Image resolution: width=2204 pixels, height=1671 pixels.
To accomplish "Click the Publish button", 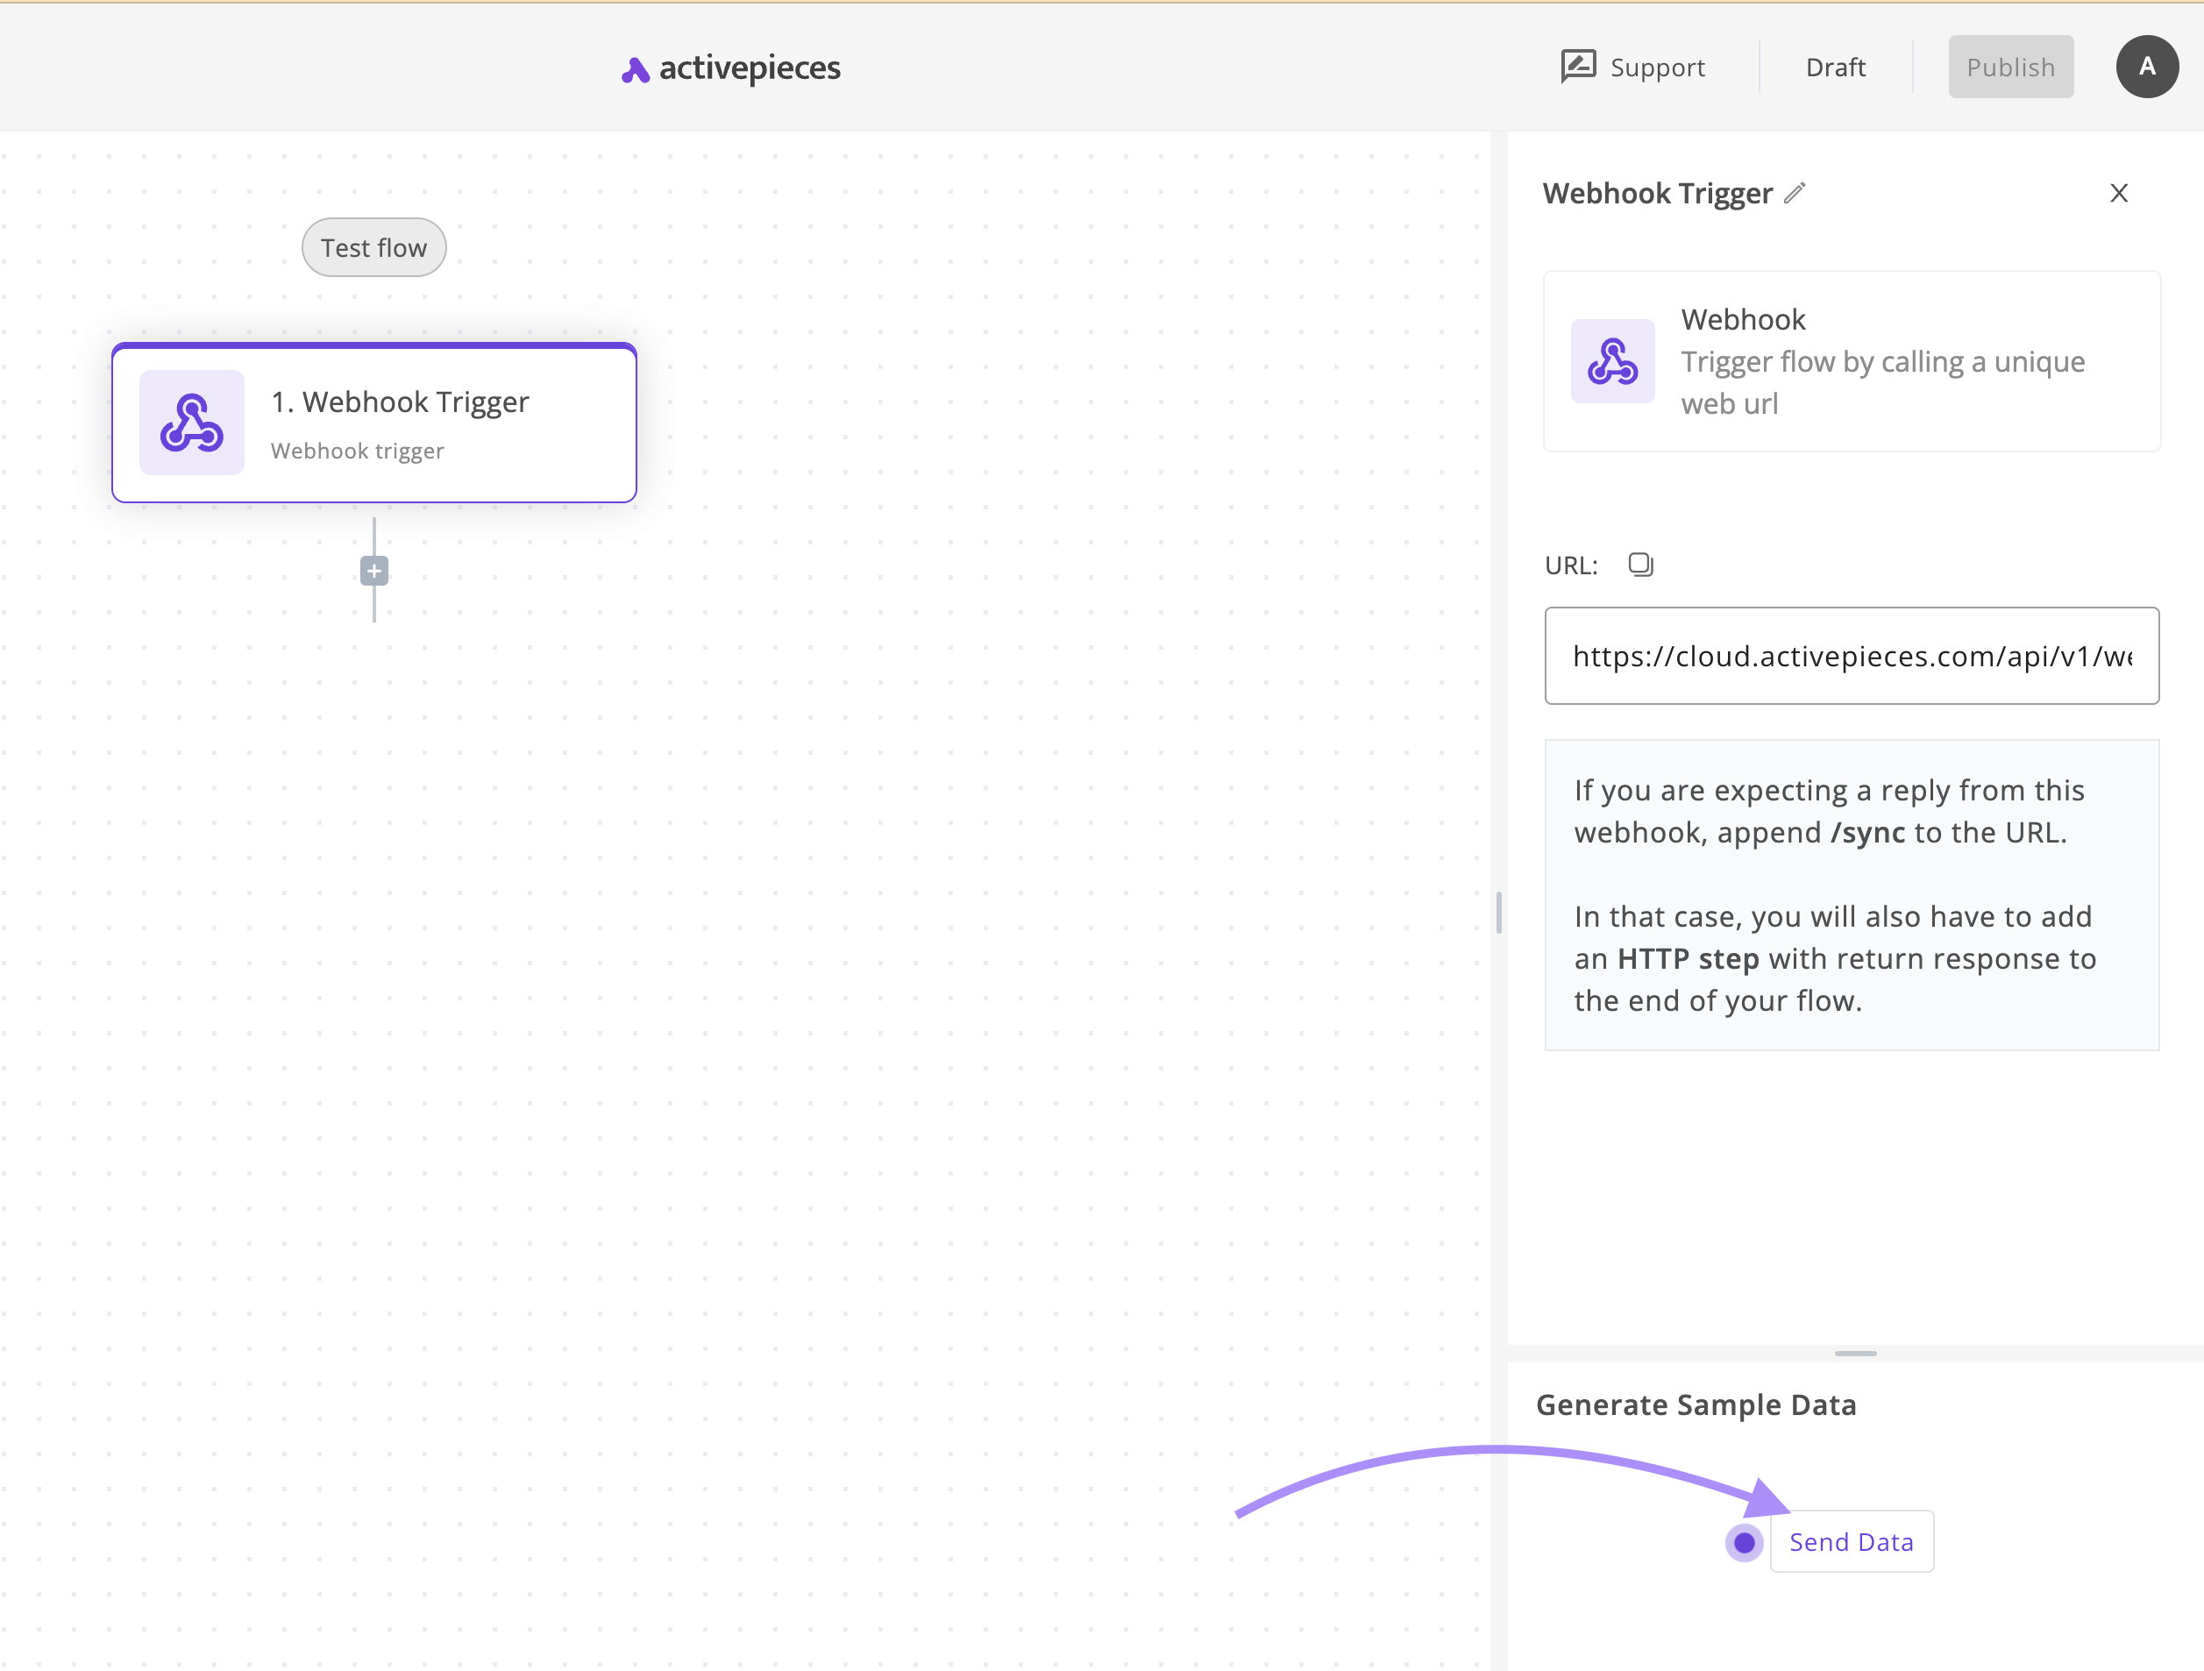I will pos(2011,67).
